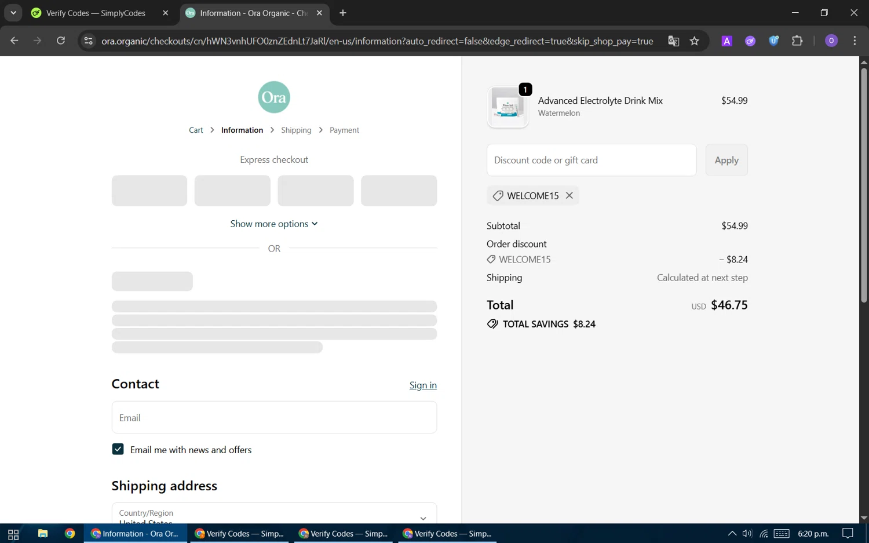Open Chrome pinned taskbar icon

(70, 534)
